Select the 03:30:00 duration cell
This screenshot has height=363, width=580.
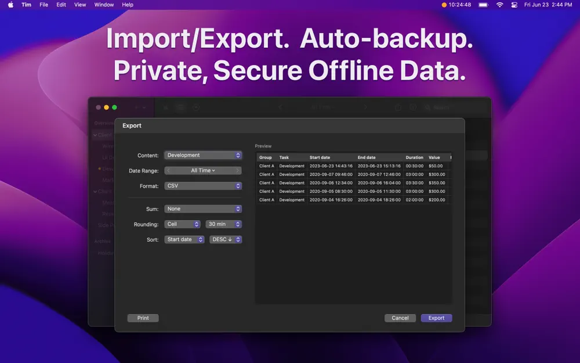[x=415, y=183]
